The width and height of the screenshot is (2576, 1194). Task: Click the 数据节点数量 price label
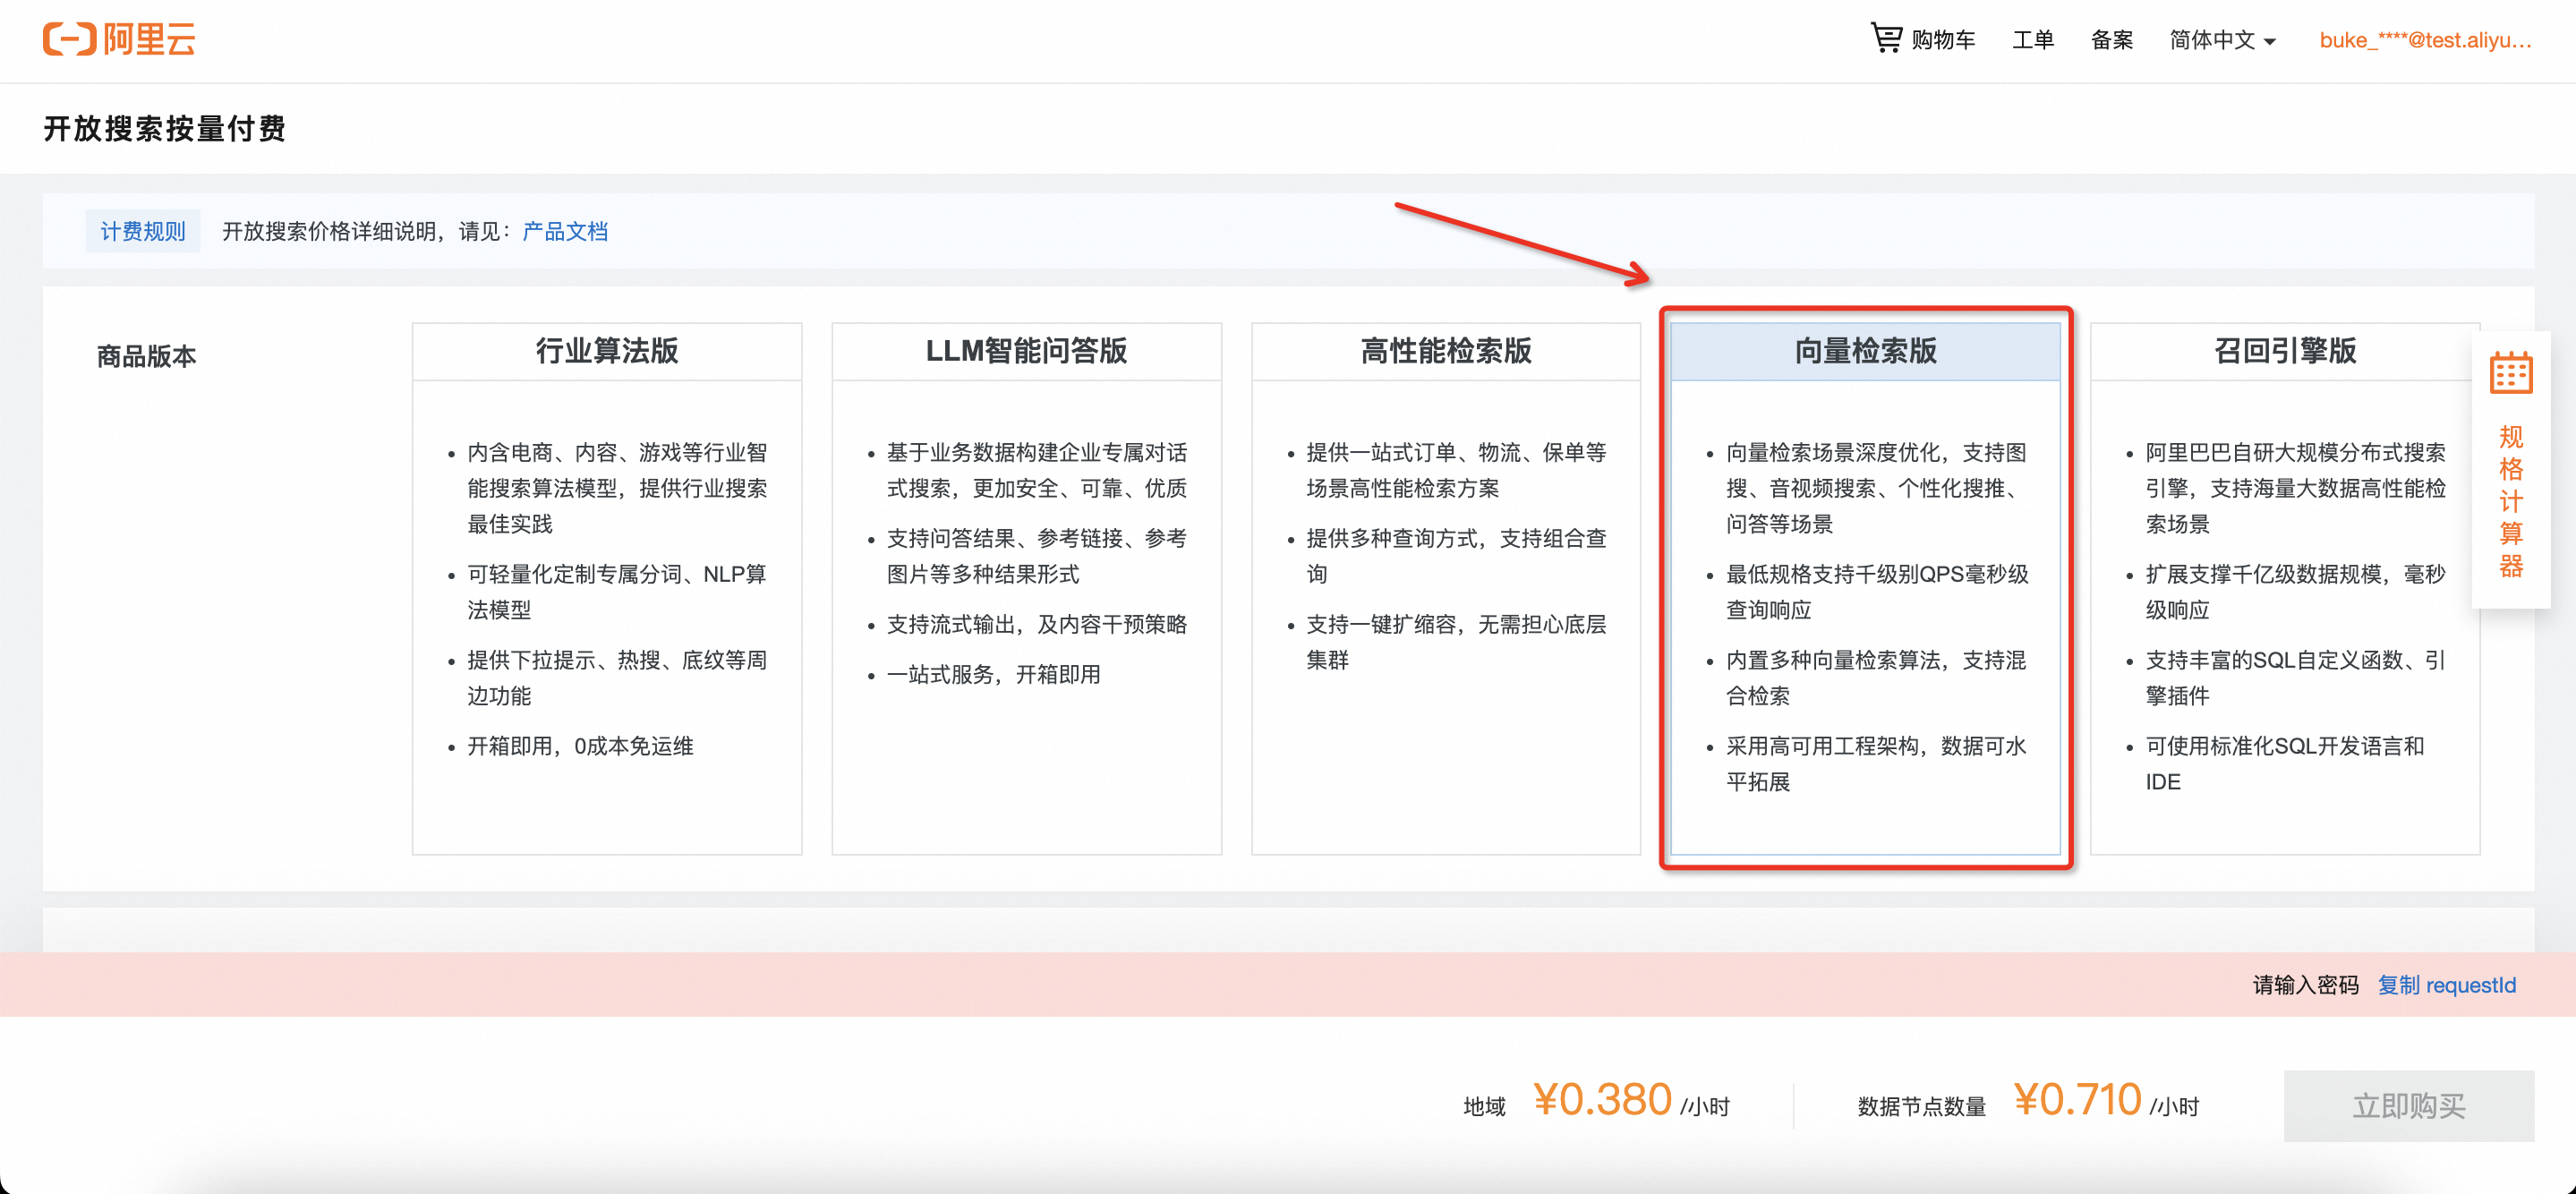tap(1921, 1106)
